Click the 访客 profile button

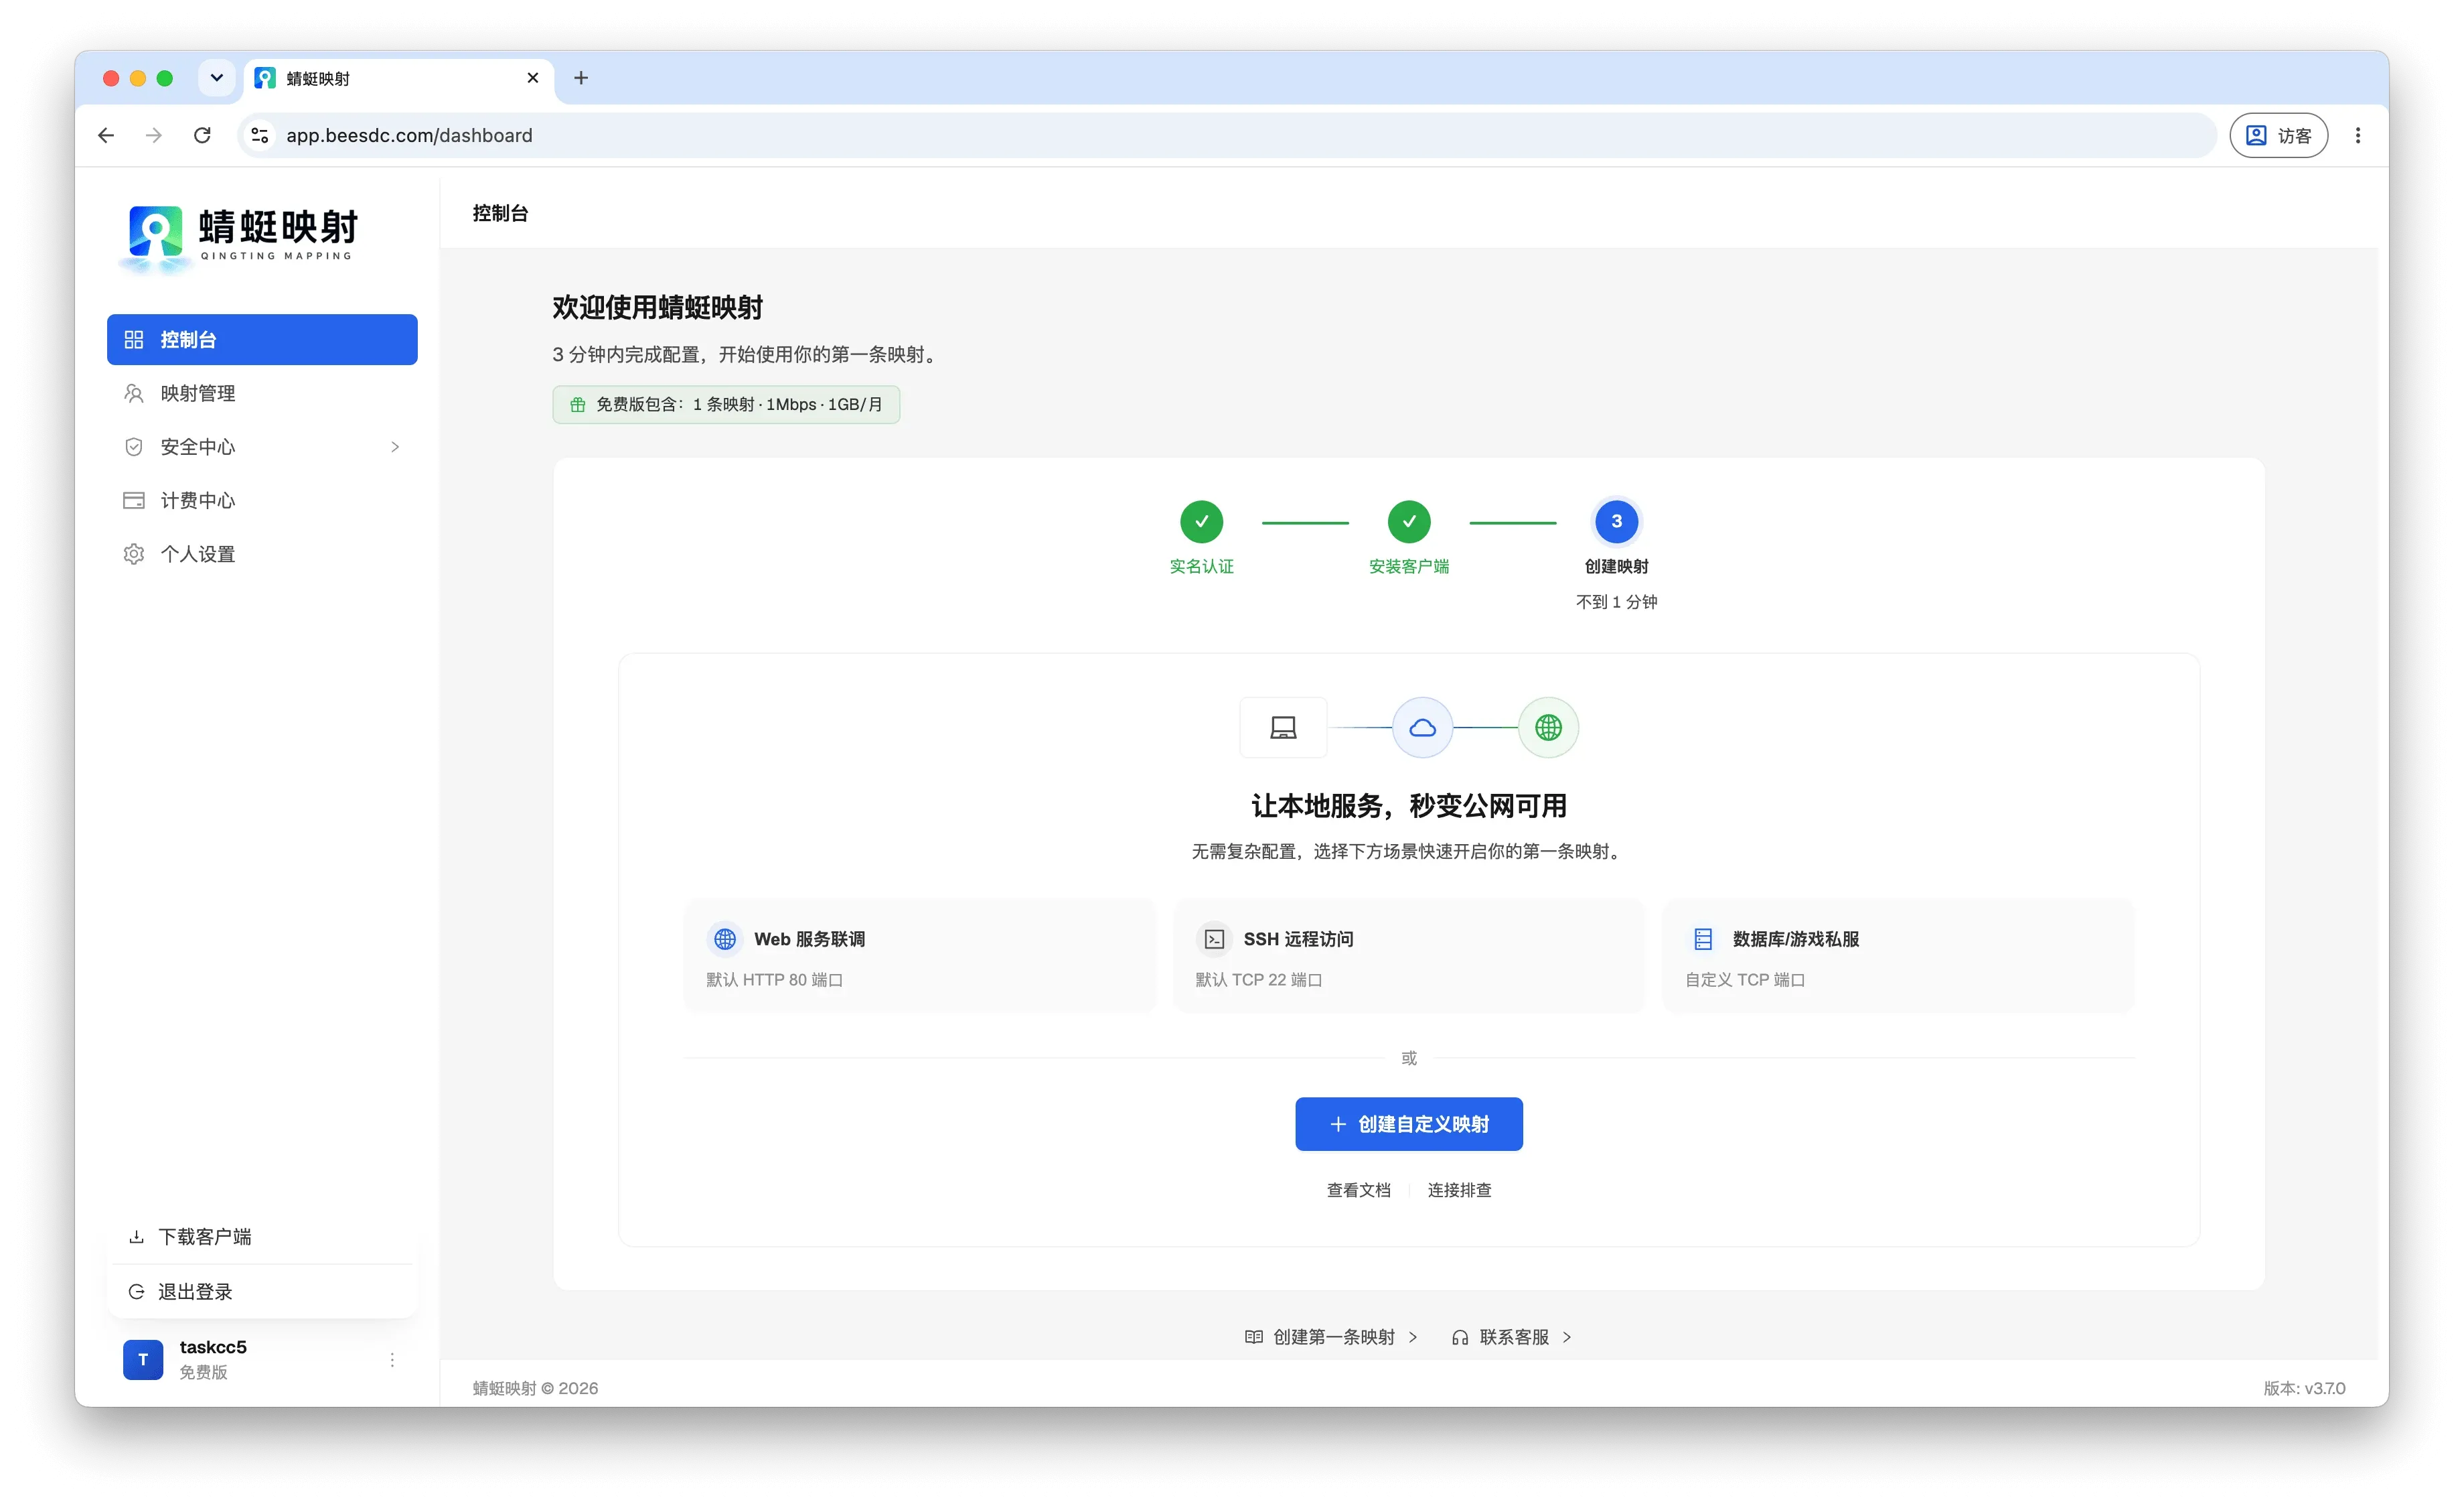point(2278,135)
